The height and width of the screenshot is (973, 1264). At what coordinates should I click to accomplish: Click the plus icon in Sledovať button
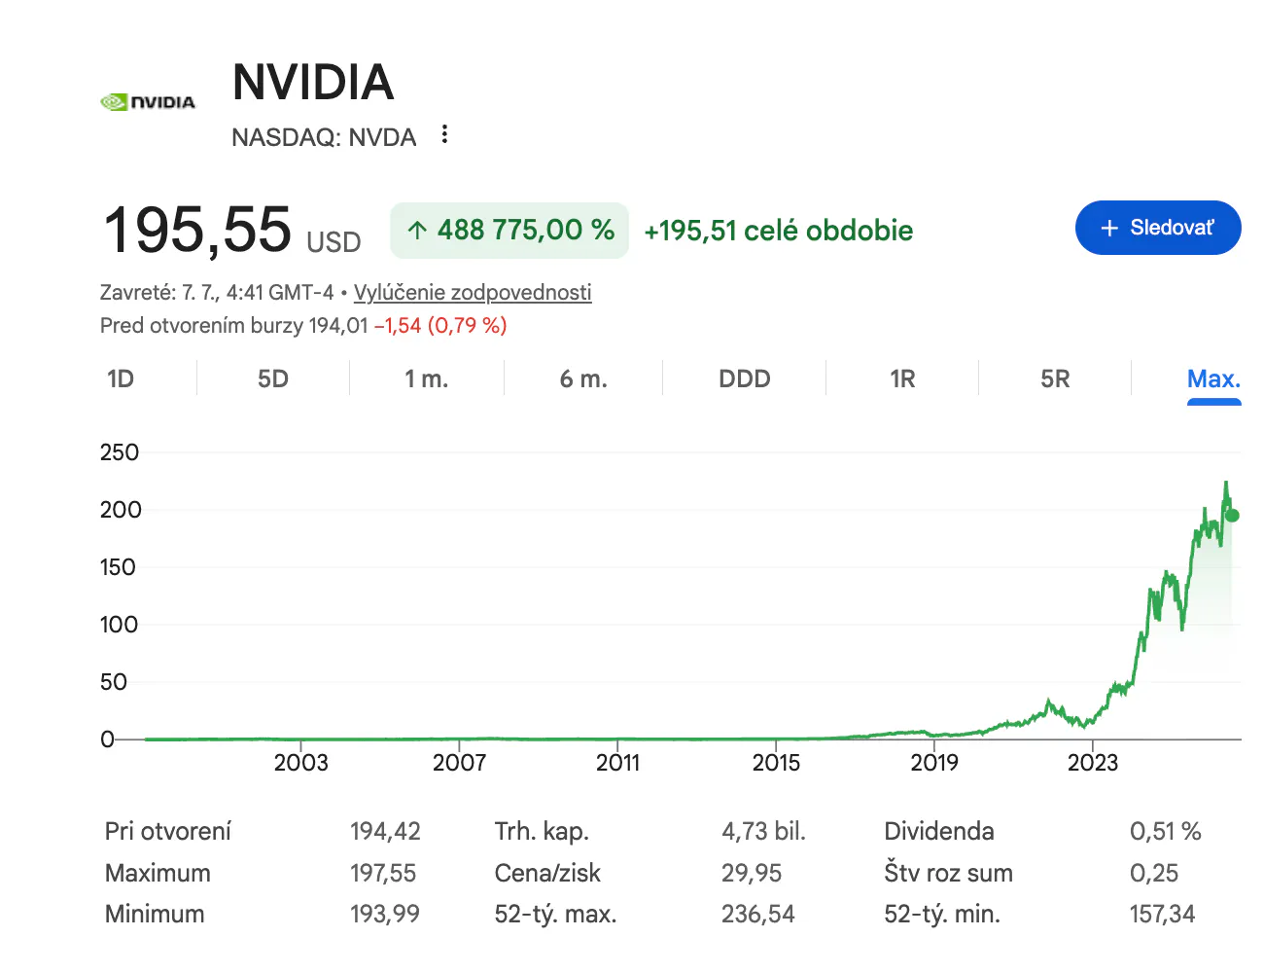coord(1109,228)
